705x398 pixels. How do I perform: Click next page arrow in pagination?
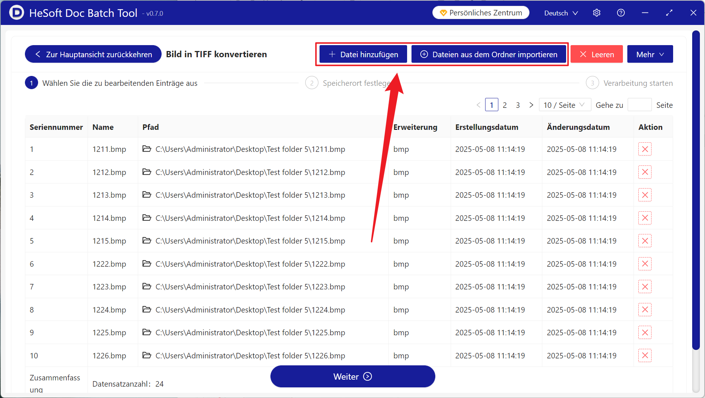pyautogui.click(x=531, y=105)
